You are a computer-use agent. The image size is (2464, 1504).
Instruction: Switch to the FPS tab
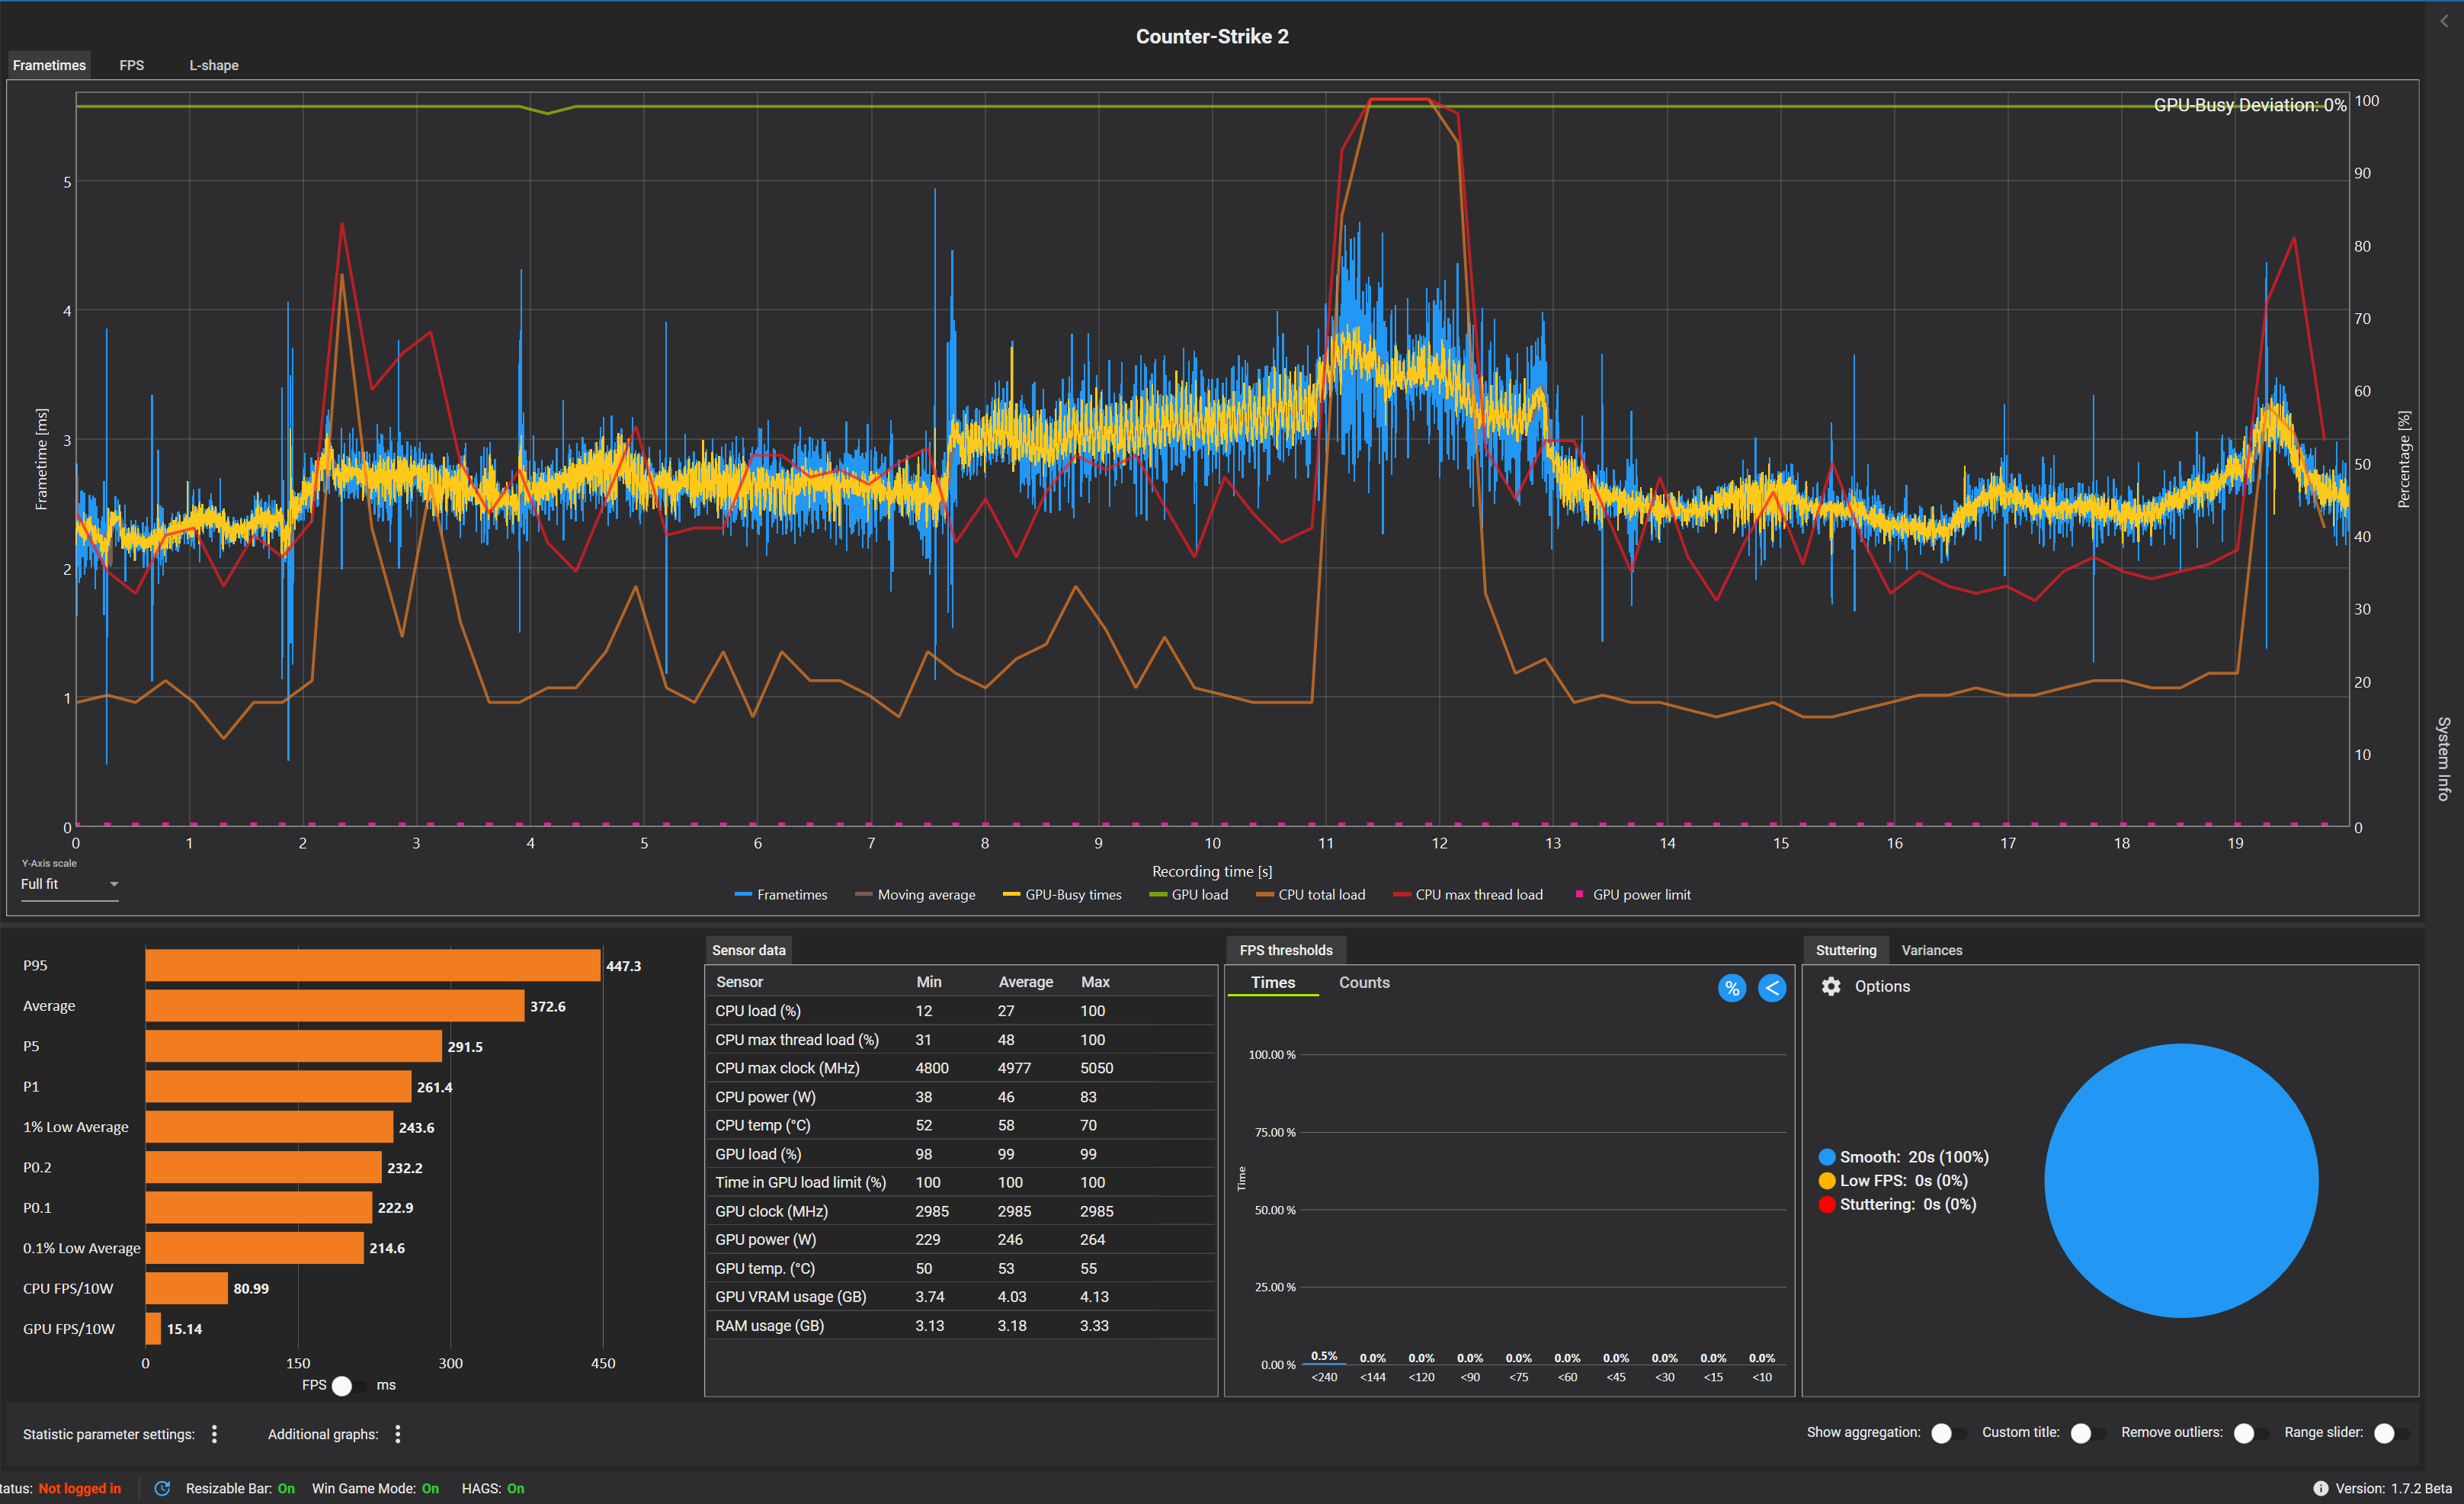[131, 65]
